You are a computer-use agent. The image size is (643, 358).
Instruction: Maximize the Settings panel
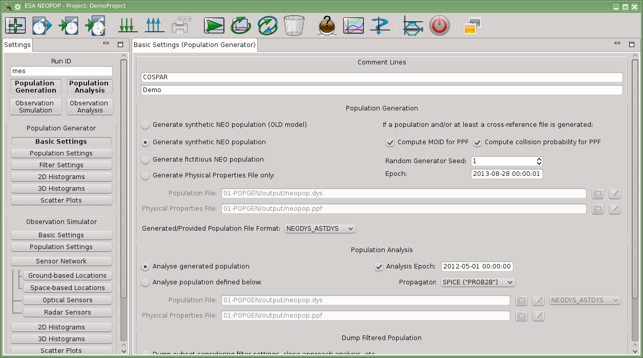(120, 44)
